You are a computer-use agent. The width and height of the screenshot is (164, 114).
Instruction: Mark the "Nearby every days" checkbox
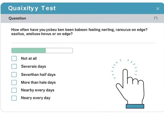pos(14,90)
